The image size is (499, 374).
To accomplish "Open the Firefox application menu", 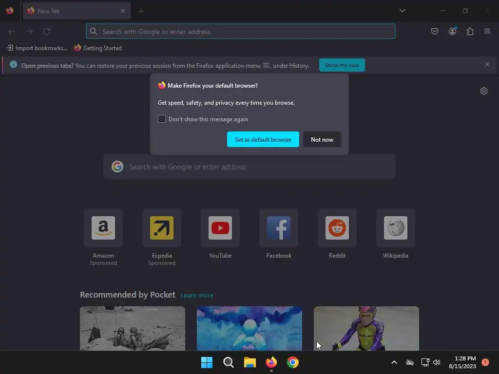I will [x=487, y=31].
